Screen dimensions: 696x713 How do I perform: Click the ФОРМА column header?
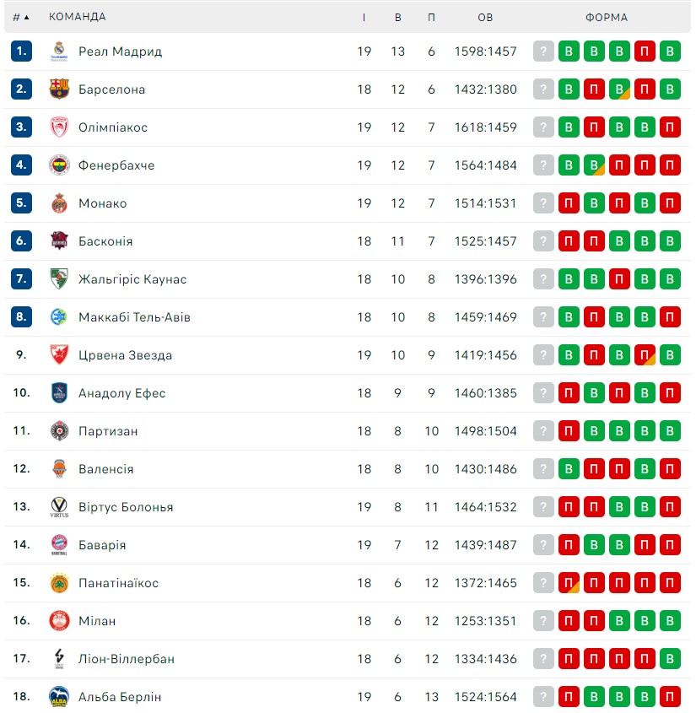click(607, 17)
